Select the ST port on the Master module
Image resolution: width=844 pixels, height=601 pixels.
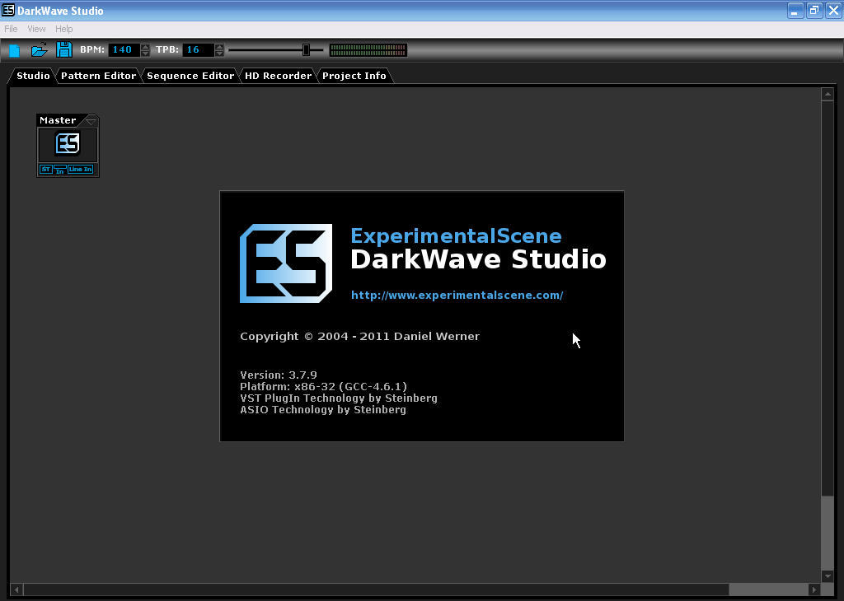[46, 169]
